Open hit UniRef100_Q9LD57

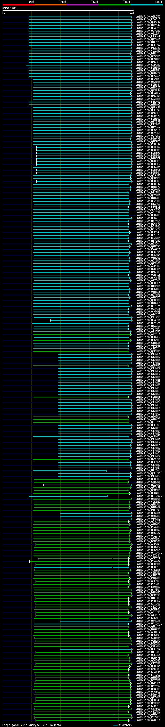(x=148, y=17)
